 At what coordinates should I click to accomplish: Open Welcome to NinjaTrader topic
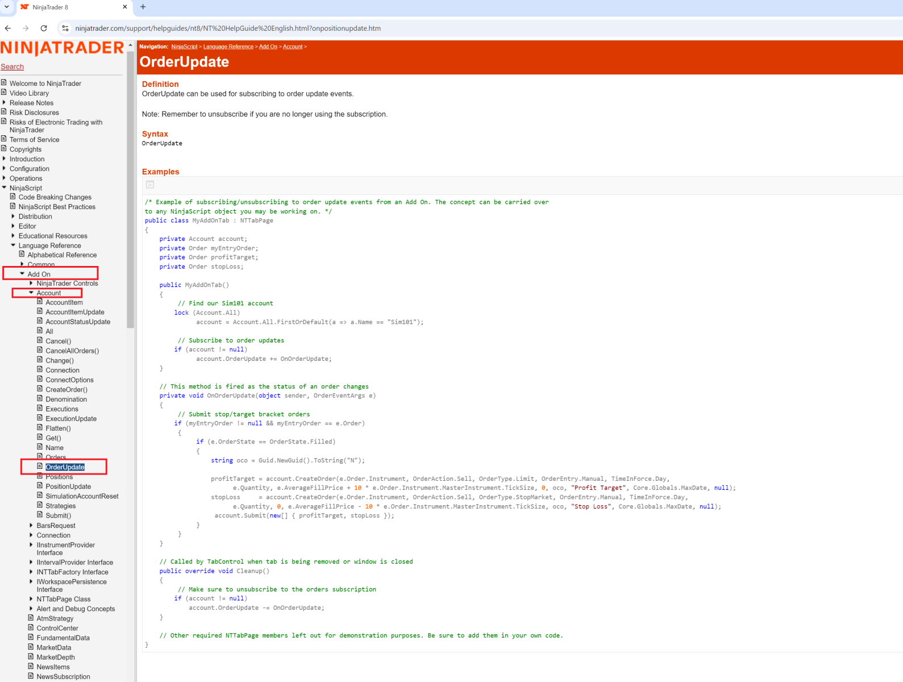[x=45, y=84]
